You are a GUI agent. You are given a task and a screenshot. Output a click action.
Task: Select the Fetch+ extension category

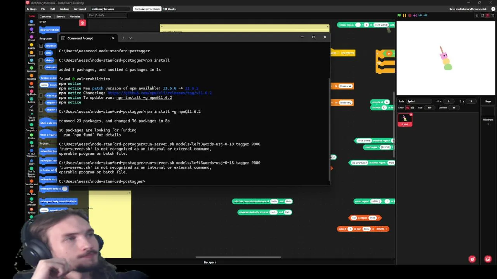[x=31, y=136]
